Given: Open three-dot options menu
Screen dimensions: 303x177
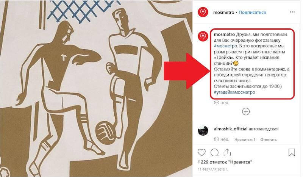Looking at the screenshot, I should [x=292, y=12].
